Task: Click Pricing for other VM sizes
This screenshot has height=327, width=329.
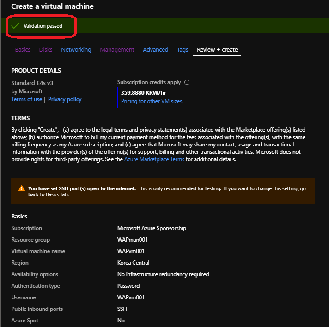Action: [x=152, y=101]
